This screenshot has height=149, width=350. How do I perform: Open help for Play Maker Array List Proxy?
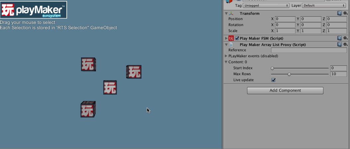(339, 45)
